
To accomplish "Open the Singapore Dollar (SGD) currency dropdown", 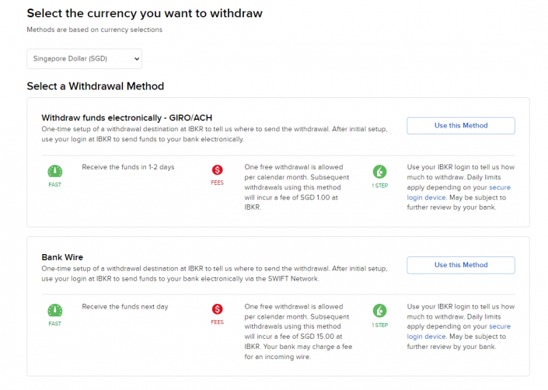I will 84,58.
